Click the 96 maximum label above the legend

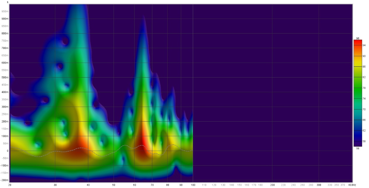(x=358, y=38)
